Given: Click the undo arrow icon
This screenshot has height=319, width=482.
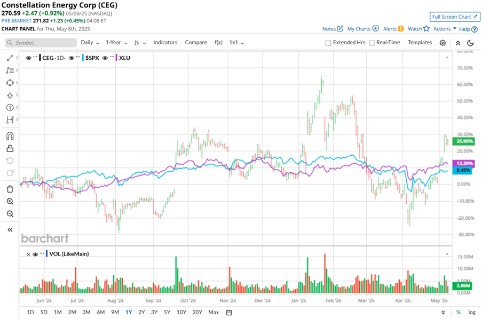Looking at the screenshot, I should pos(10,161).
